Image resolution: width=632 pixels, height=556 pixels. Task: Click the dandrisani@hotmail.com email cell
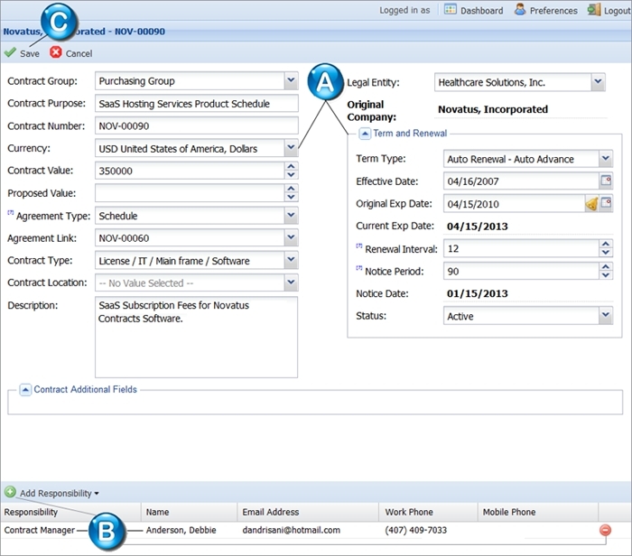[x=291, y=530]
